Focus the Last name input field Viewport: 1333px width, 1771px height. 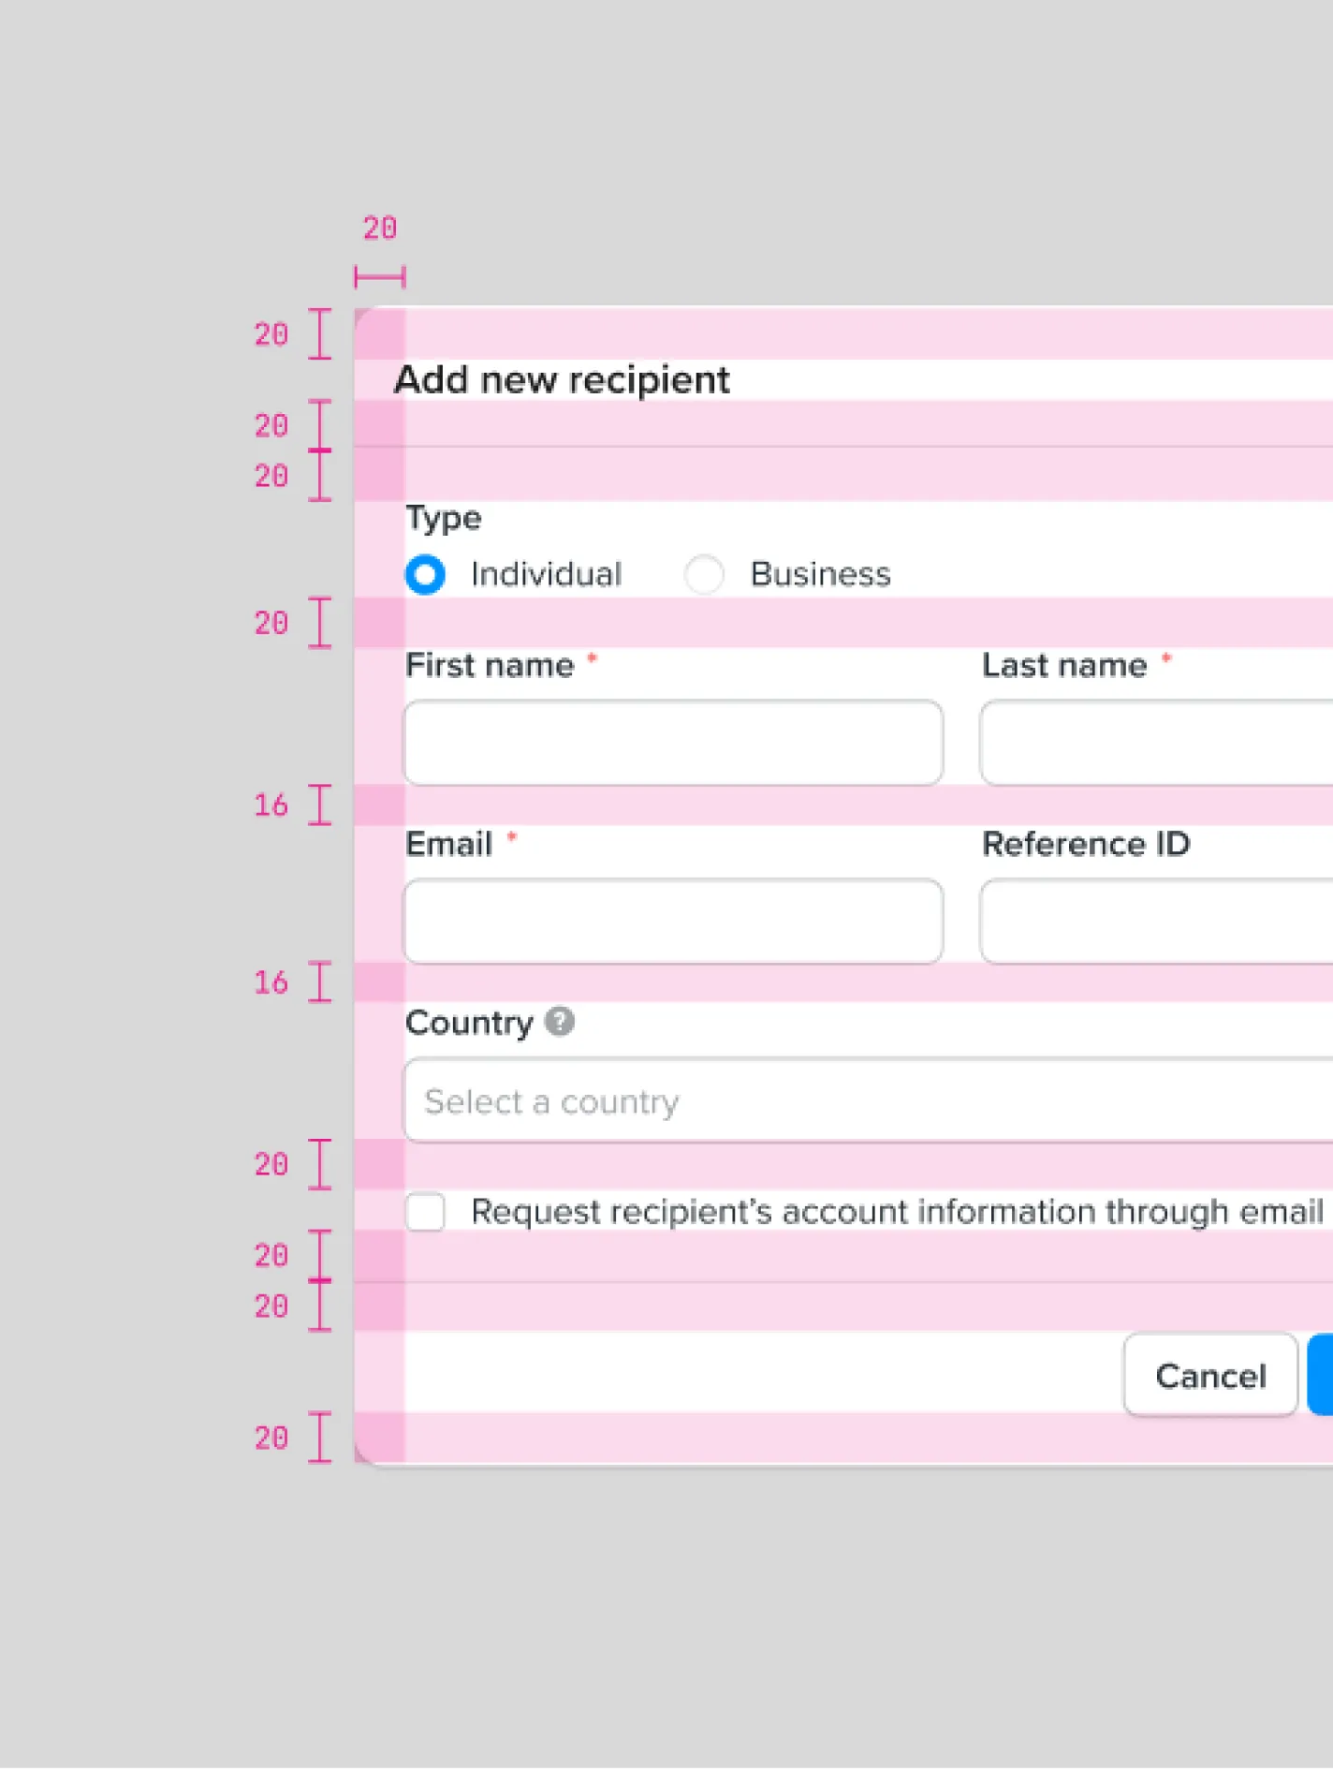tap(1156, 743)
